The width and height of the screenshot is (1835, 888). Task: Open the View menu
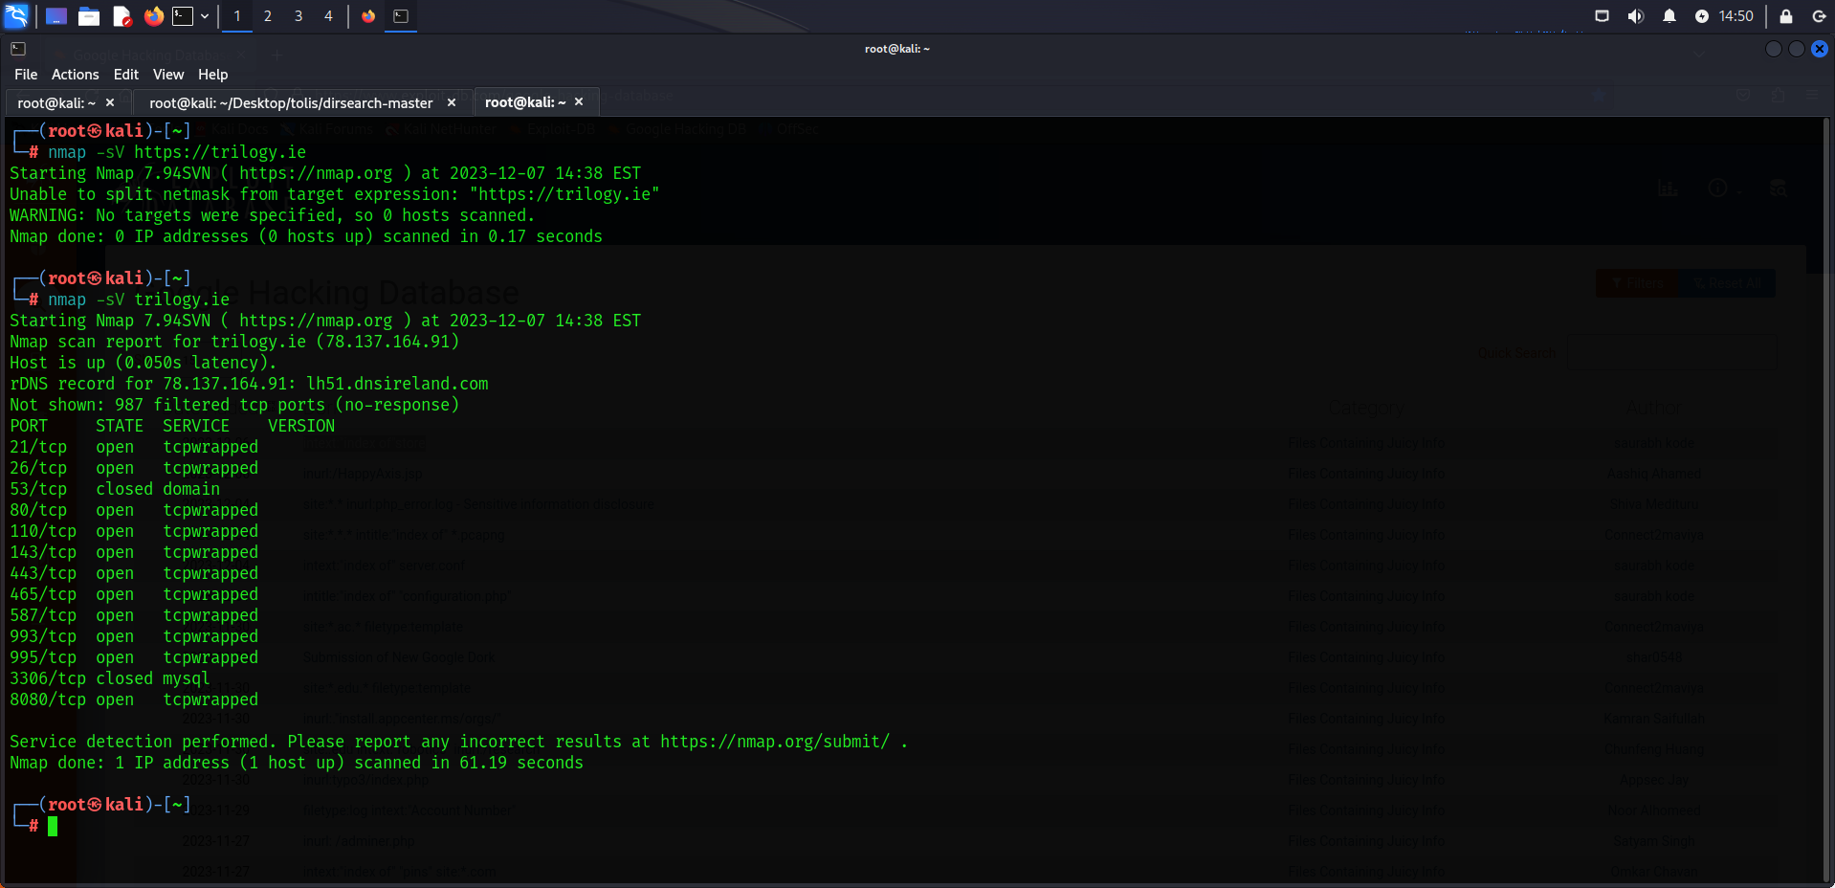tap(168, 75)
